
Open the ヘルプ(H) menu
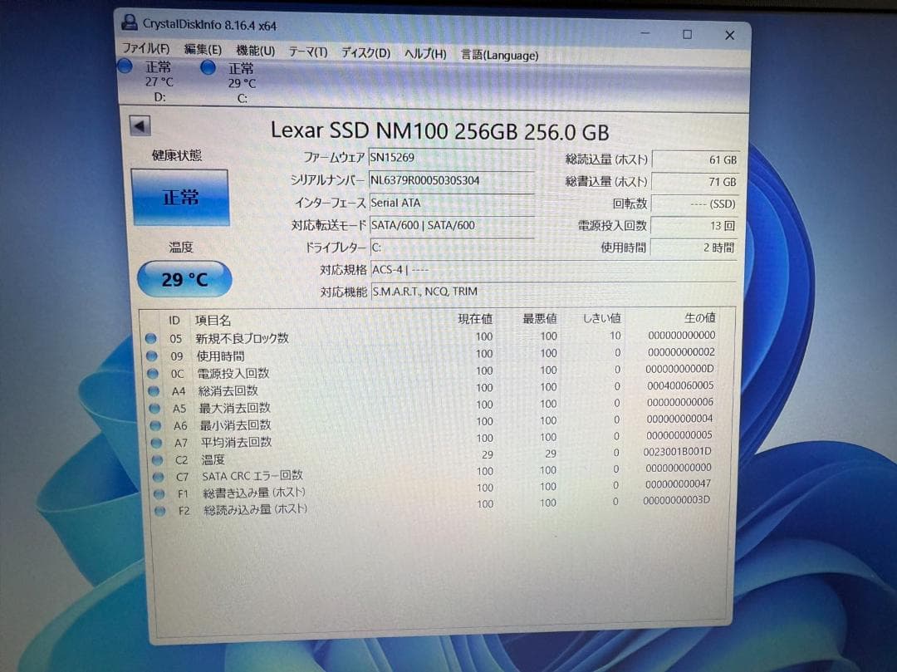coord(424,52)
